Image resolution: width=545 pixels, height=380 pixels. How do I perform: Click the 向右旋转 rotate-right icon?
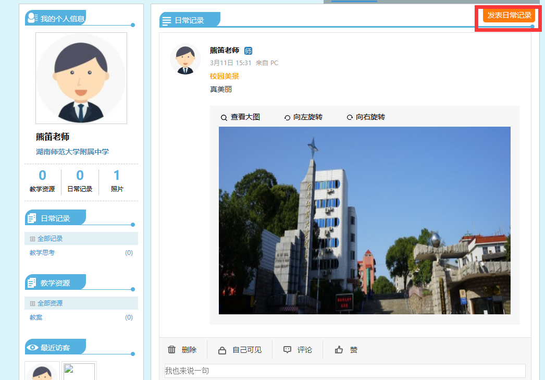350,118
